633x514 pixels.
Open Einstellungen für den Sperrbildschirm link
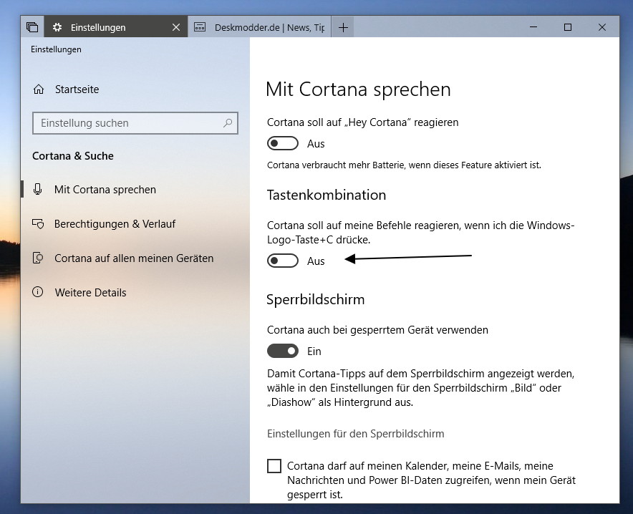click(355, 433)
